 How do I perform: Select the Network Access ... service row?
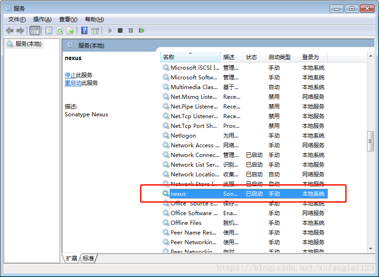pos(244,145)
